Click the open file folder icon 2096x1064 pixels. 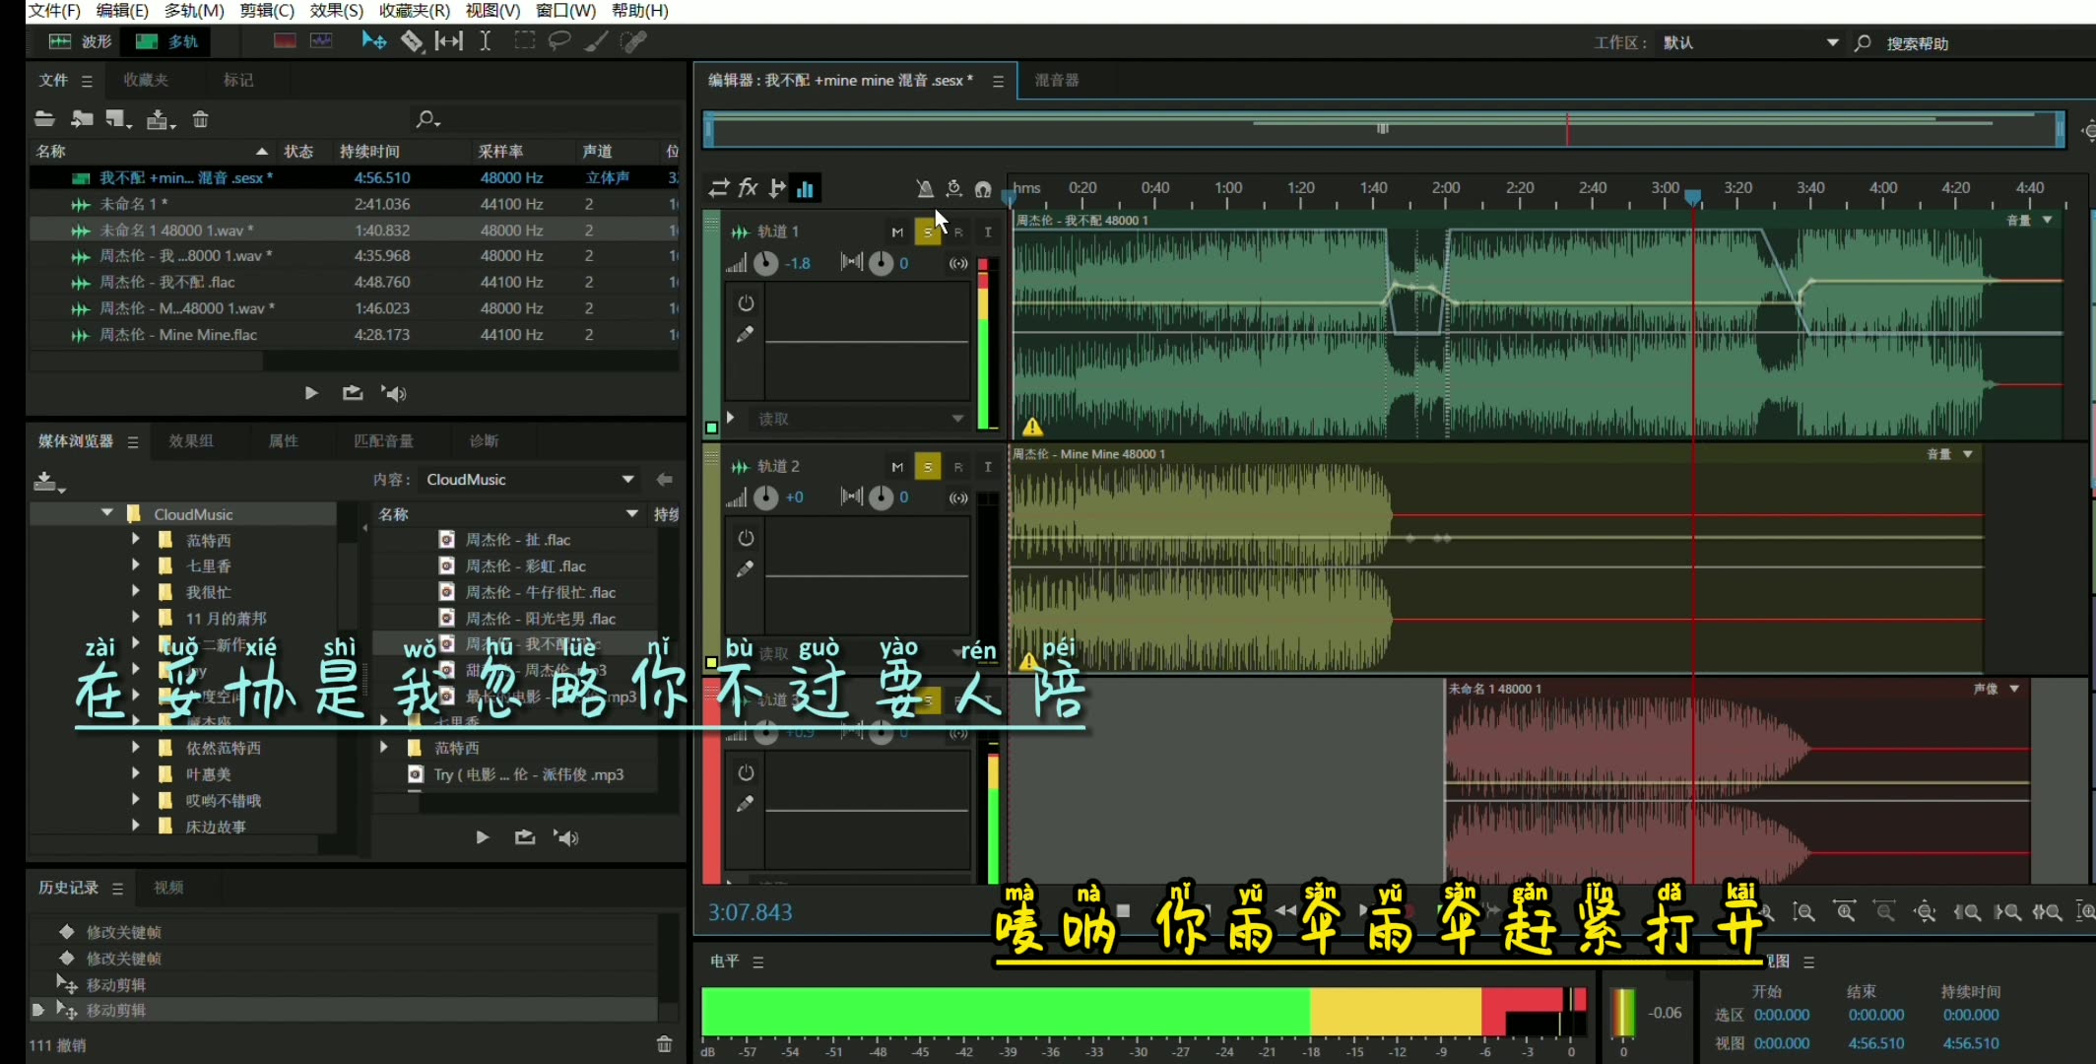pyautogui.click(x=44, y=119)
